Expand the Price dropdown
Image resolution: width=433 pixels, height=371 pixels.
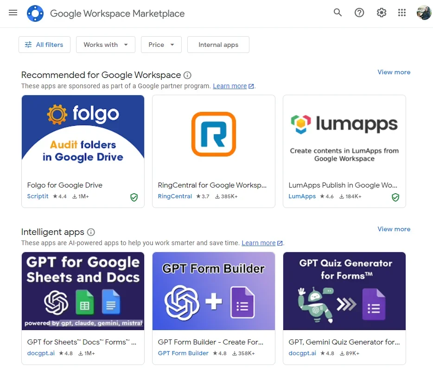(161, 45)
